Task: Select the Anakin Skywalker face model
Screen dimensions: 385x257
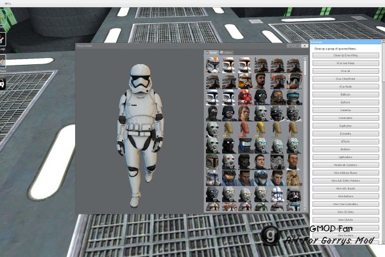Action: pyautogui.click(x=244, y=113)
